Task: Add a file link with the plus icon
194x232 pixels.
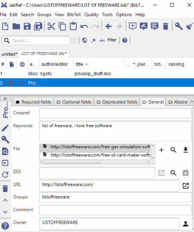Action: click(x=161, y=150)
